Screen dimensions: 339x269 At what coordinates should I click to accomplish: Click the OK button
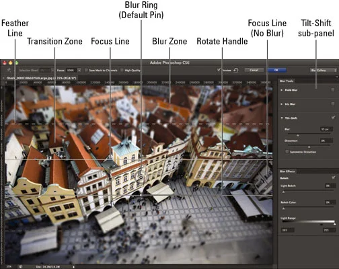tap(276, 70)
